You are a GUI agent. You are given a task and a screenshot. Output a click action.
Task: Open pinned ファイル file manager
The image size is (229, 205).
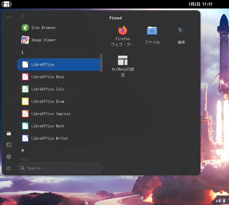(152, 36)
